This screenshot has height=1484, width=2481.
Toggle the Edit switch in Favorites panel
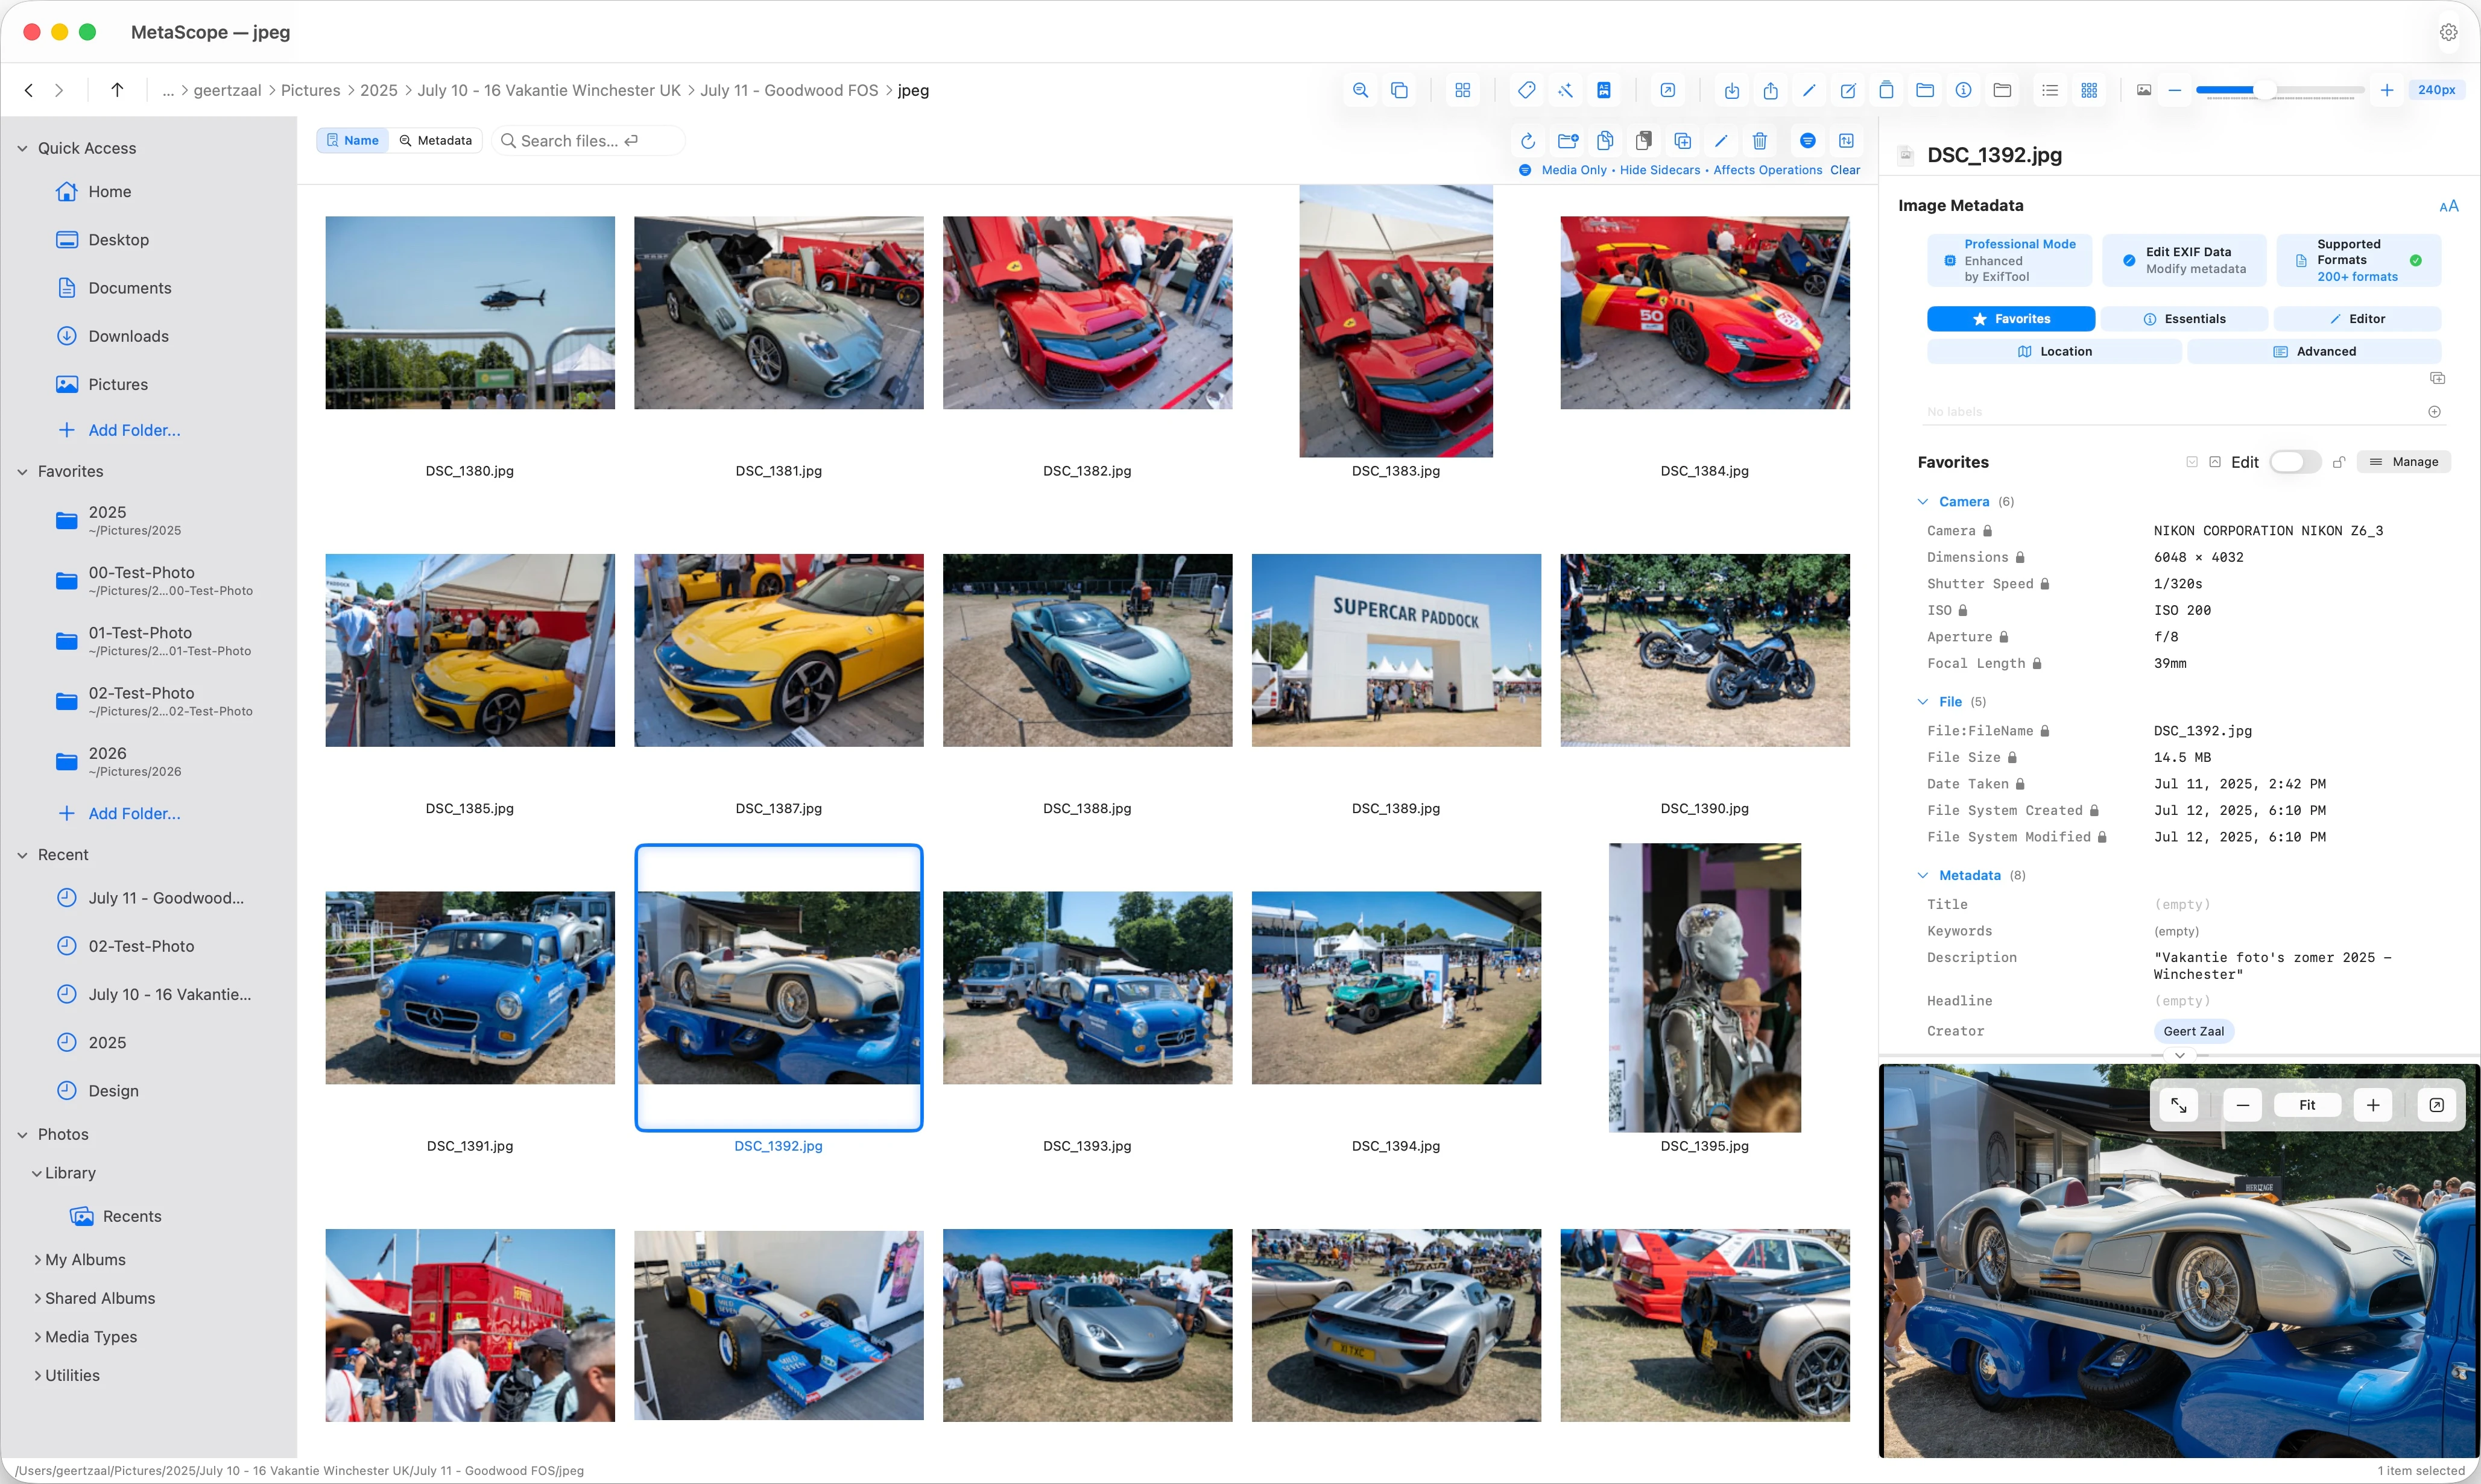click(2295, 462)
